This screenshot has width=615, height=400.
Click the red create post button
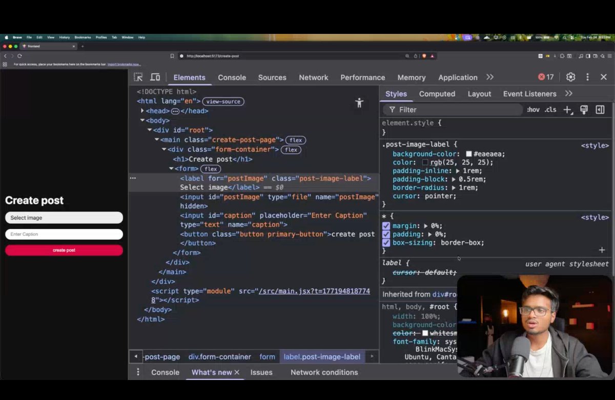64,250
